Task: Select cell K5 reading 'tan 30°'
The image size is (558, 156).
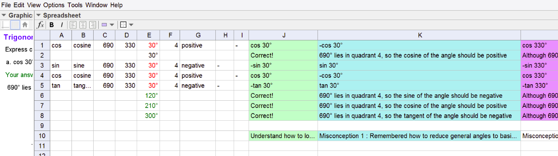Action: click(419, 85)
